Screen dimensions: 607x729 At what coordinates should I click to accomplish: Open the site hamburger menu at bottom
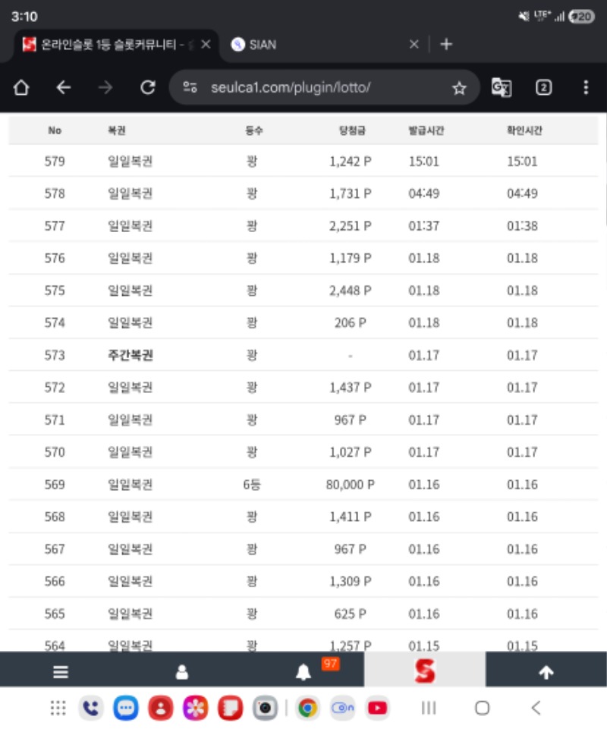[61, 672]
